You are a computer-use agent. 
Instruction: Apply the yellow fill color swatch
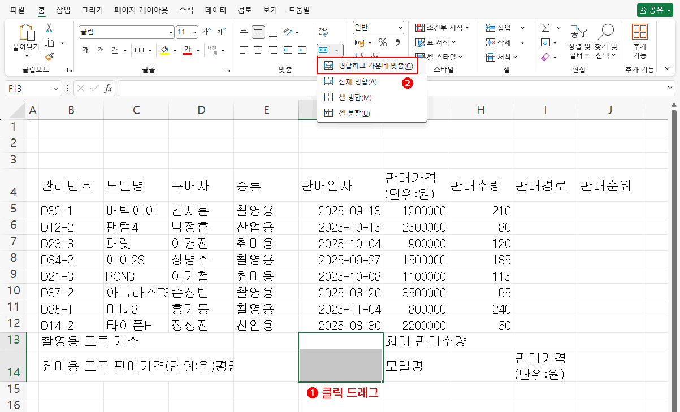(x=164, y=50)
